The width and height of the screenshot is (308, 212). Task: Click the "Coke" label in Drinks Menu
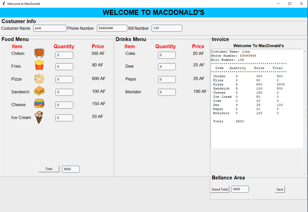[x=130, y=53]
